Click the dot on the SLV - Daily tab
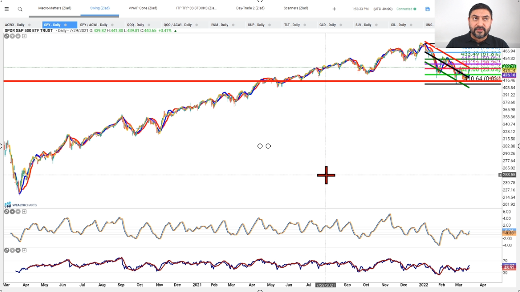This screenshot has height=292, width=520. click(x=376, y=25)
